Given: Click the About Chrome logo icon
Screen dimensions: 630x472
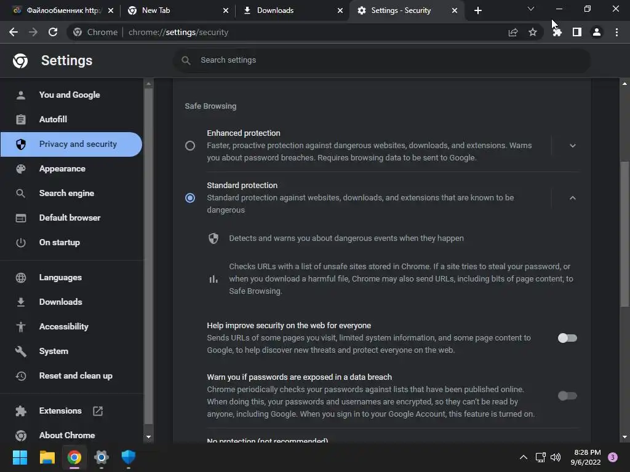Looking at the screenshot, I should tap(21, 436).
